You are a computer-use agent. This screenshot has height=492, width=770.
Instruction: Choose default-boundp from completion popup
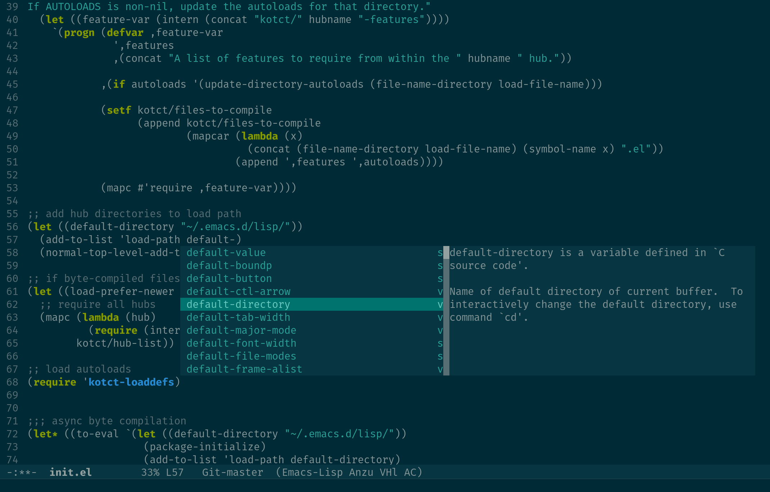(229, 265)
